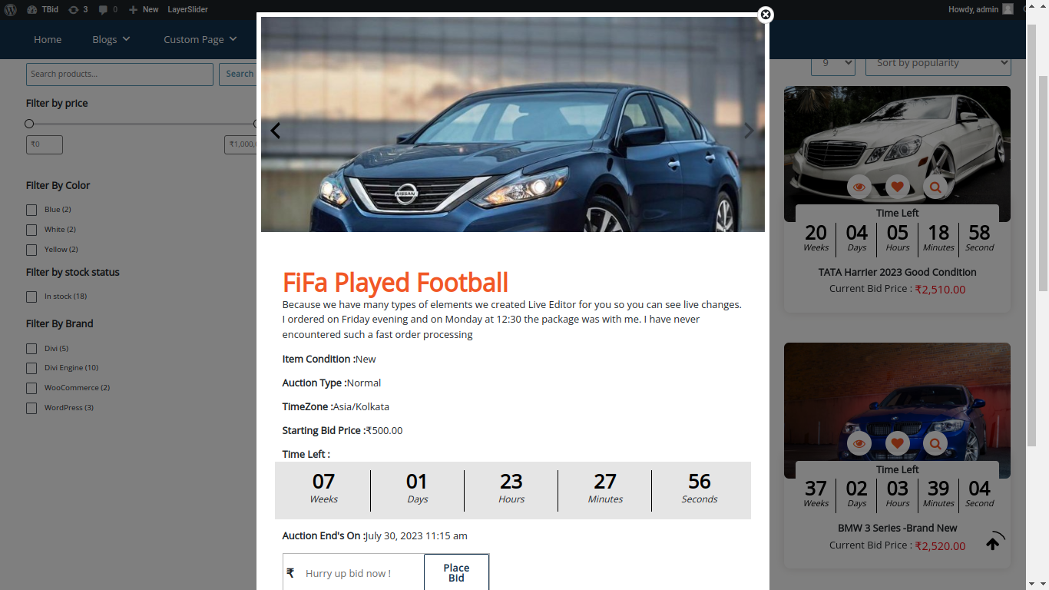Viewport: 1049px width, 590px height.
Task: Expand the Blogs menu
Action: pyautogui.click(x=111, y=39)
